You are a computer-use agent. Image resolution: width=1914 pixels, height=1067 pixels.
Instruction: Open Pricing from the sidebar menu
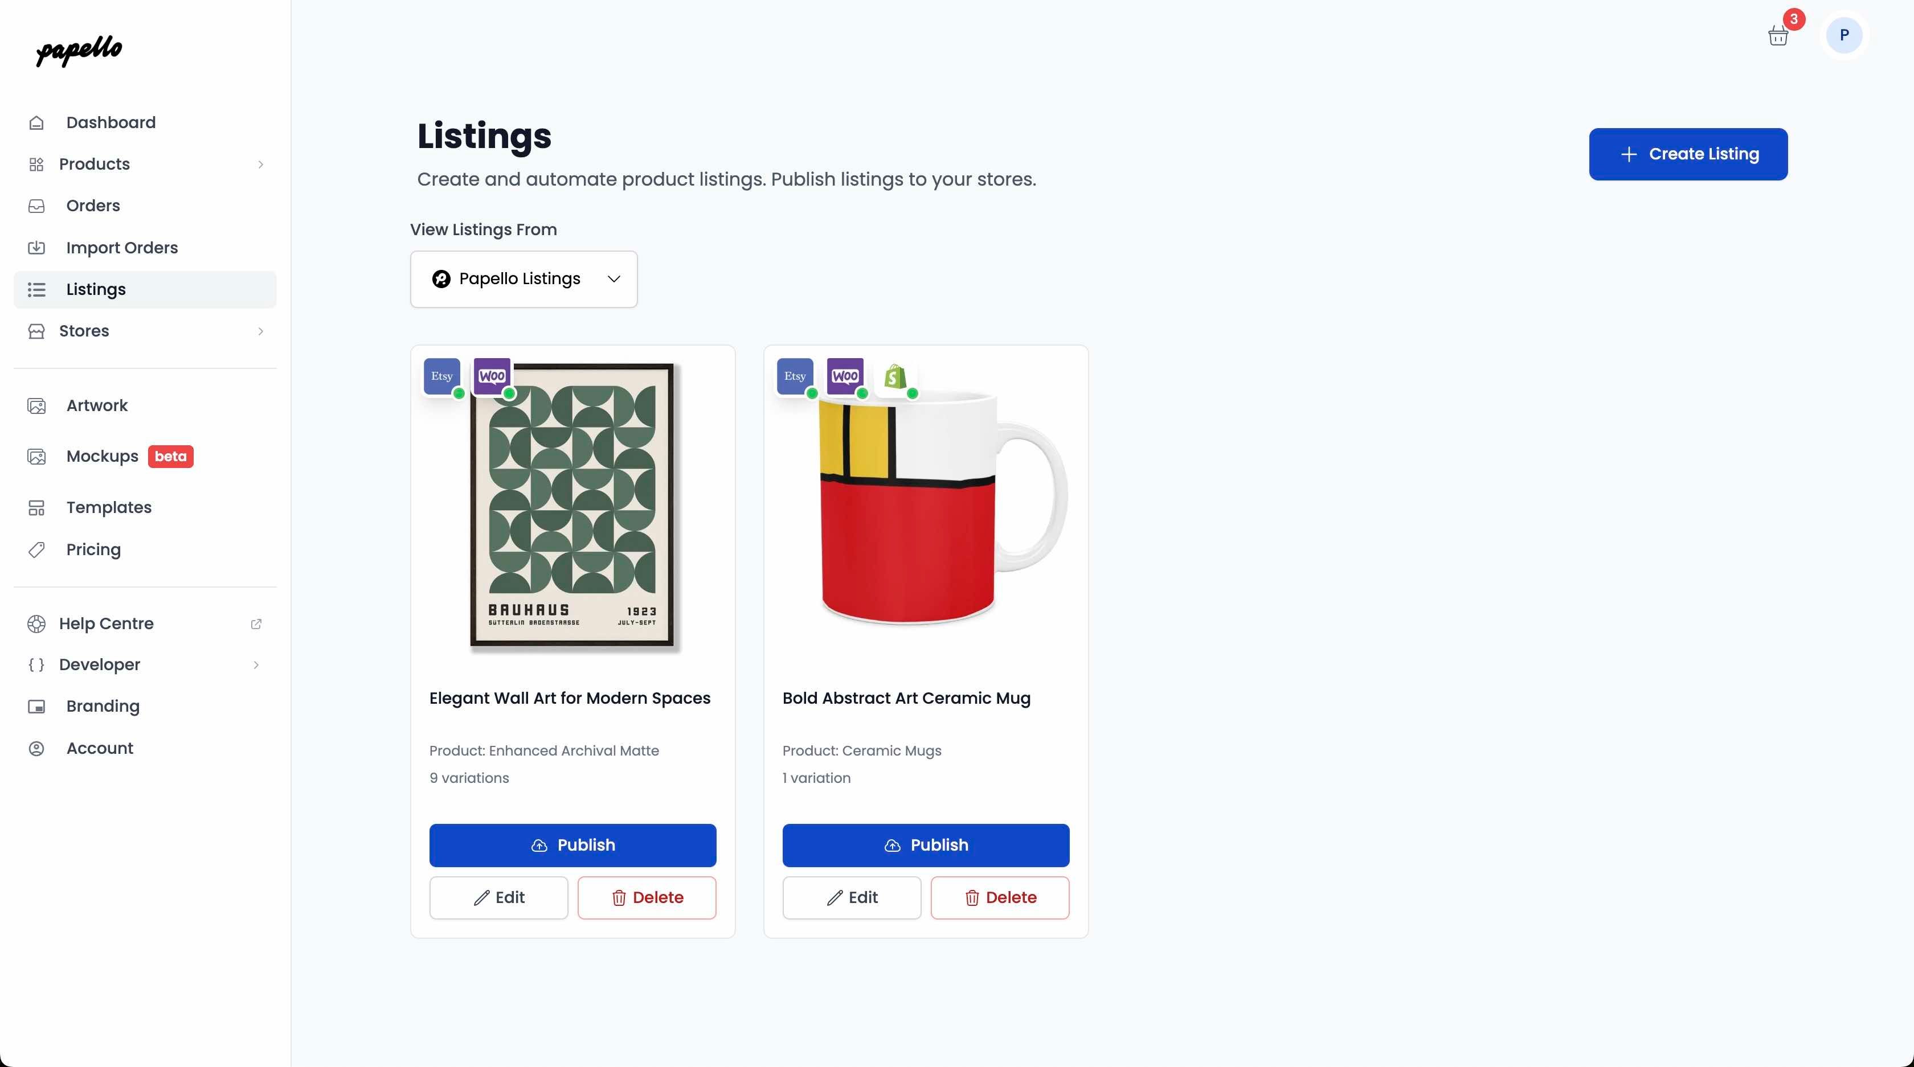pyautogui.click(x=93, y=549)
